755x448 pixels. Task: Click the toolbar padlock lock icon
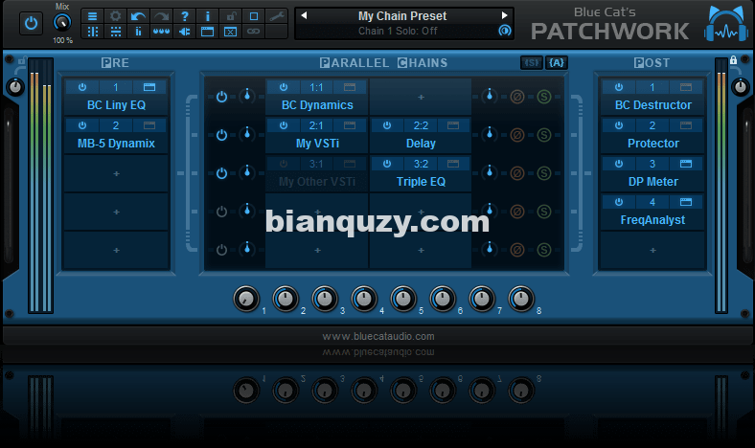coord(231,16)
